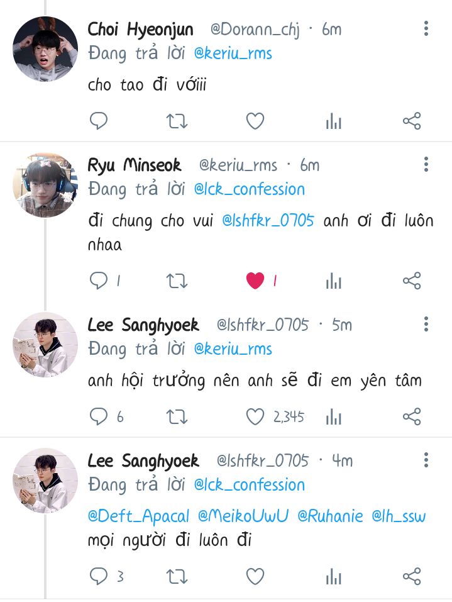
Task: Open the @Deft_Apacal mention
Action: tap(138, 516)
